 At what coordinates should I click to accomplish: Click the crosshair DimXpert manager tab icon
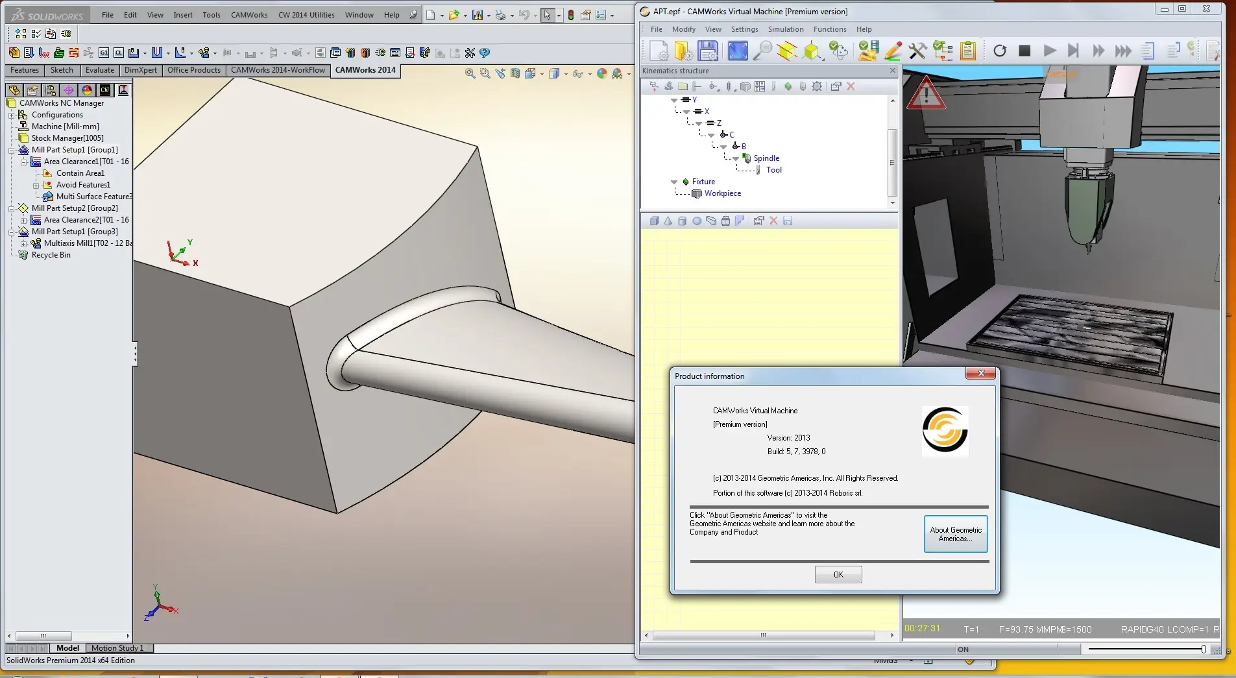[x=69, y=90]
